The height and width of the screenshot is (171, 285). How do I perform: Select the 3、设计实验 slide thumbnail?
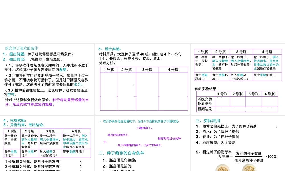(142, 79)
